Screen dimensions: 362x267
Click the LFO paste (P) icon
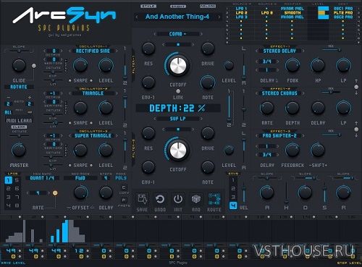[124, 200]
